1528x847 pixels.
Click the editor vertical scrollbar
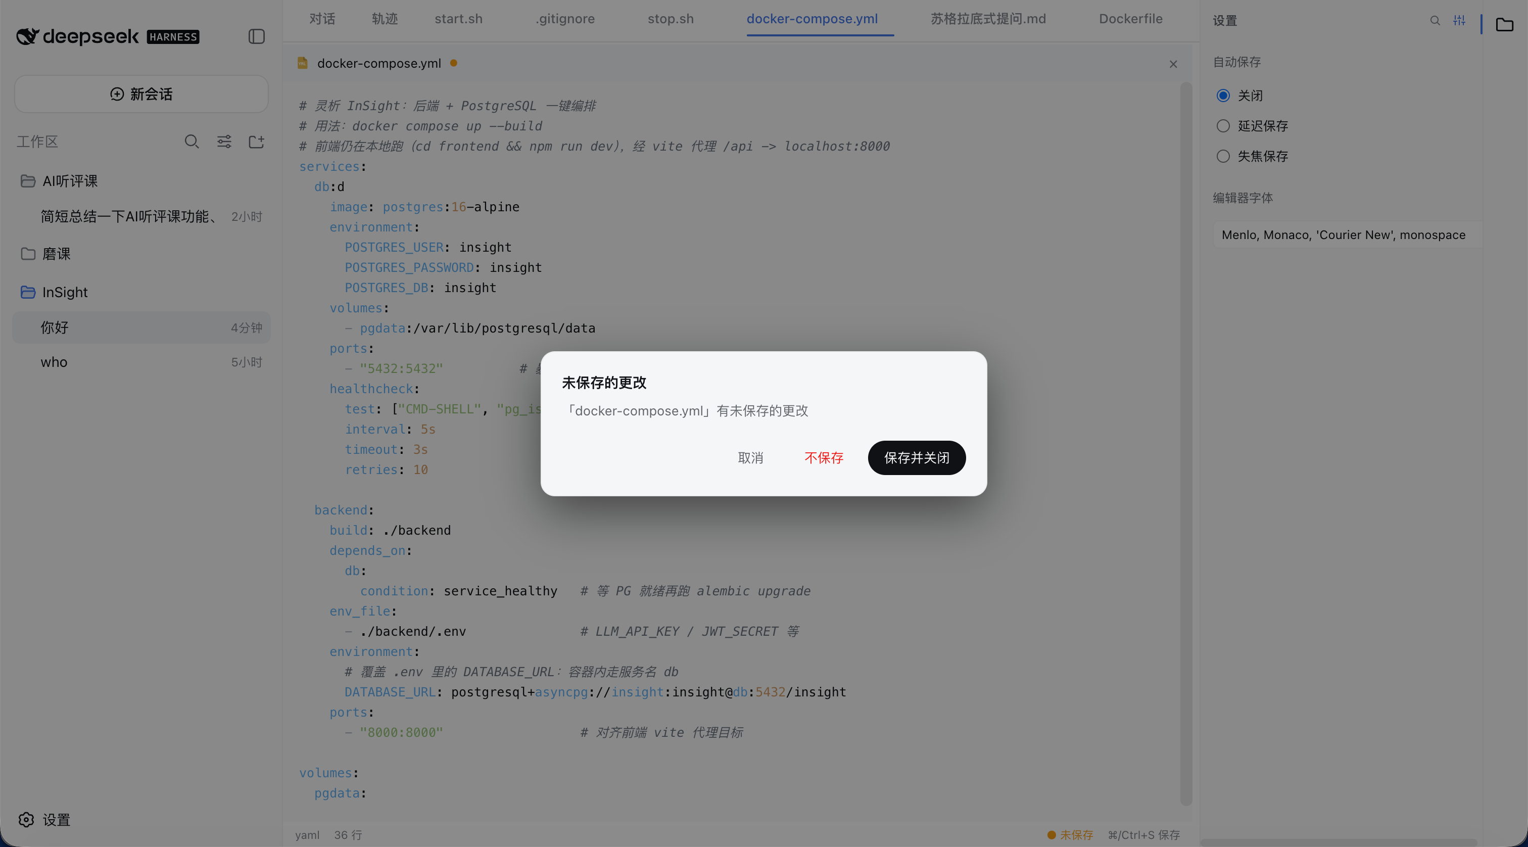(1186, 444)
